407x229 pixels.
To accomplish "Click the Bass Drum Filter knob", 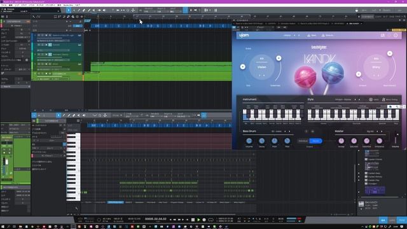I will point(287,141).
